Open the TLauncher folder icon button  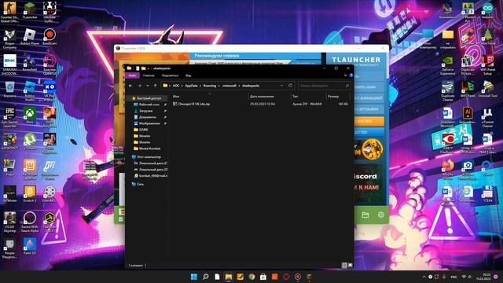[365, 215]
